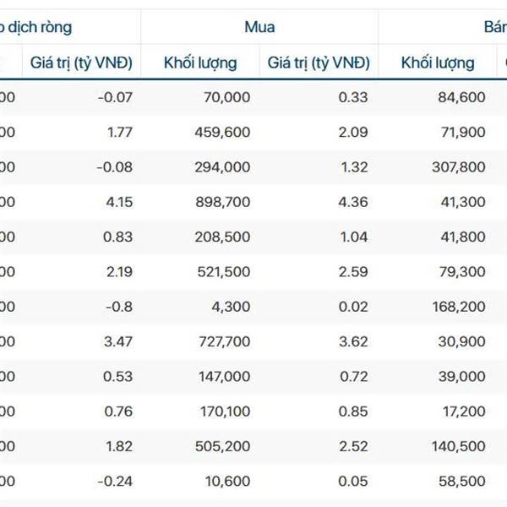Click the "Giá trị (tỷ VNĐ)" header under Mua
The height and width of the screenshot is (507, 507).
point(318,63)
